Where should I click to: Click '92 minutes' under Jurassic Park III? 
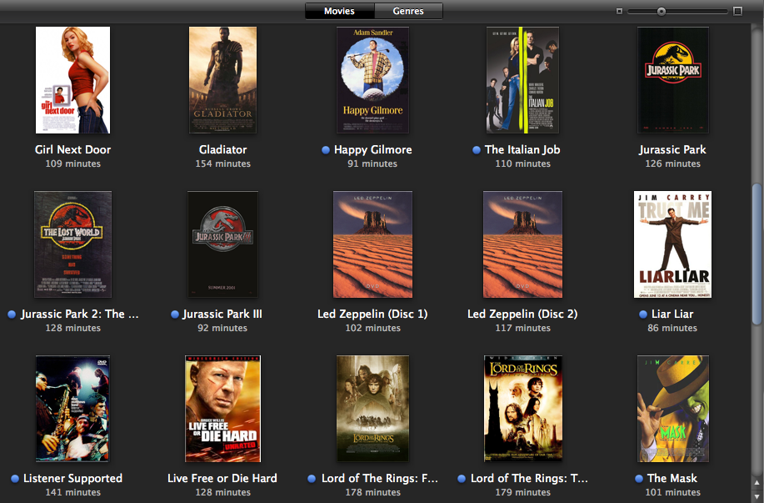tap(222, 329)
